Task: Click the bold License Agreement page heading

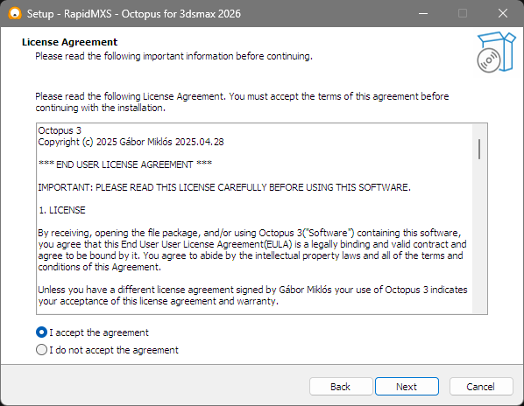Action: 70,42
